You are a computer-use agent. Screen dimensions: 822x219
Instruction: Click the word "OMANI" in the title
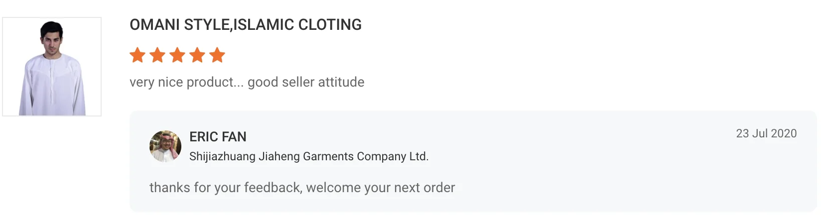(154, 25)
